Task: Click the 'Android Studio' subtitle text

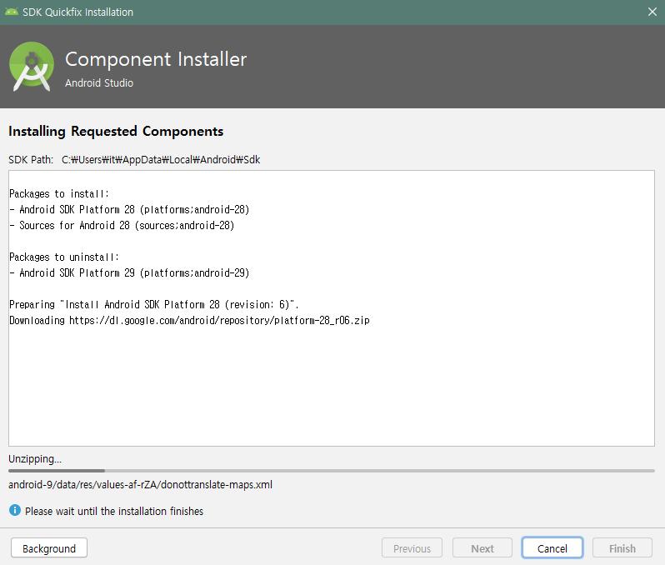Action: click(99, 83)
